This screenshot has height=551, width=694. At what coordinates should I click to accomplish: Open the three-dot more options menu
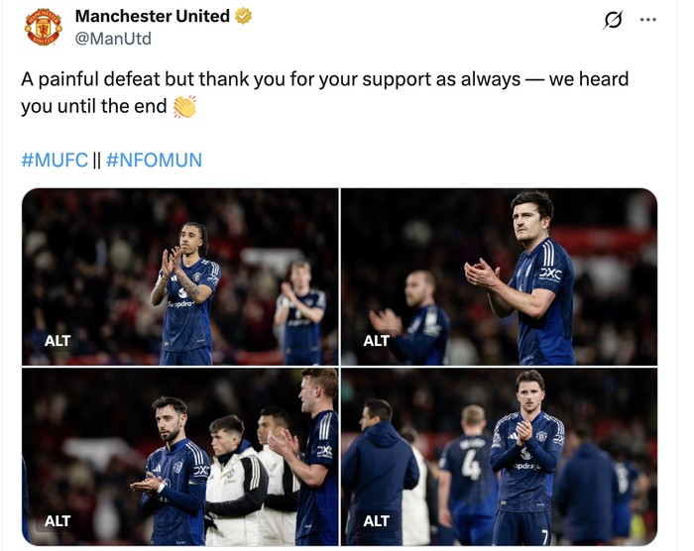click(x=648, y=20)
